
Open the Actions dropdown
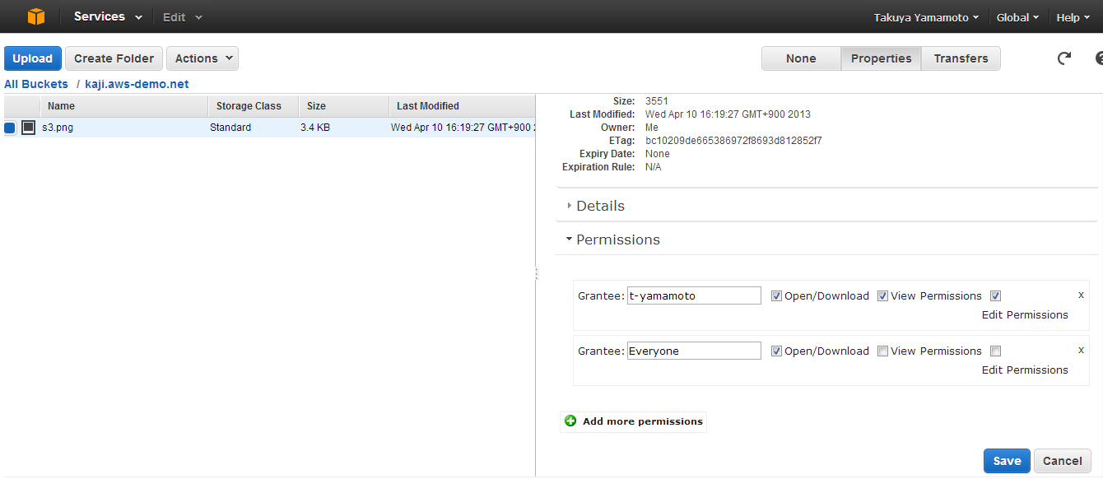(x=202, y=58)
